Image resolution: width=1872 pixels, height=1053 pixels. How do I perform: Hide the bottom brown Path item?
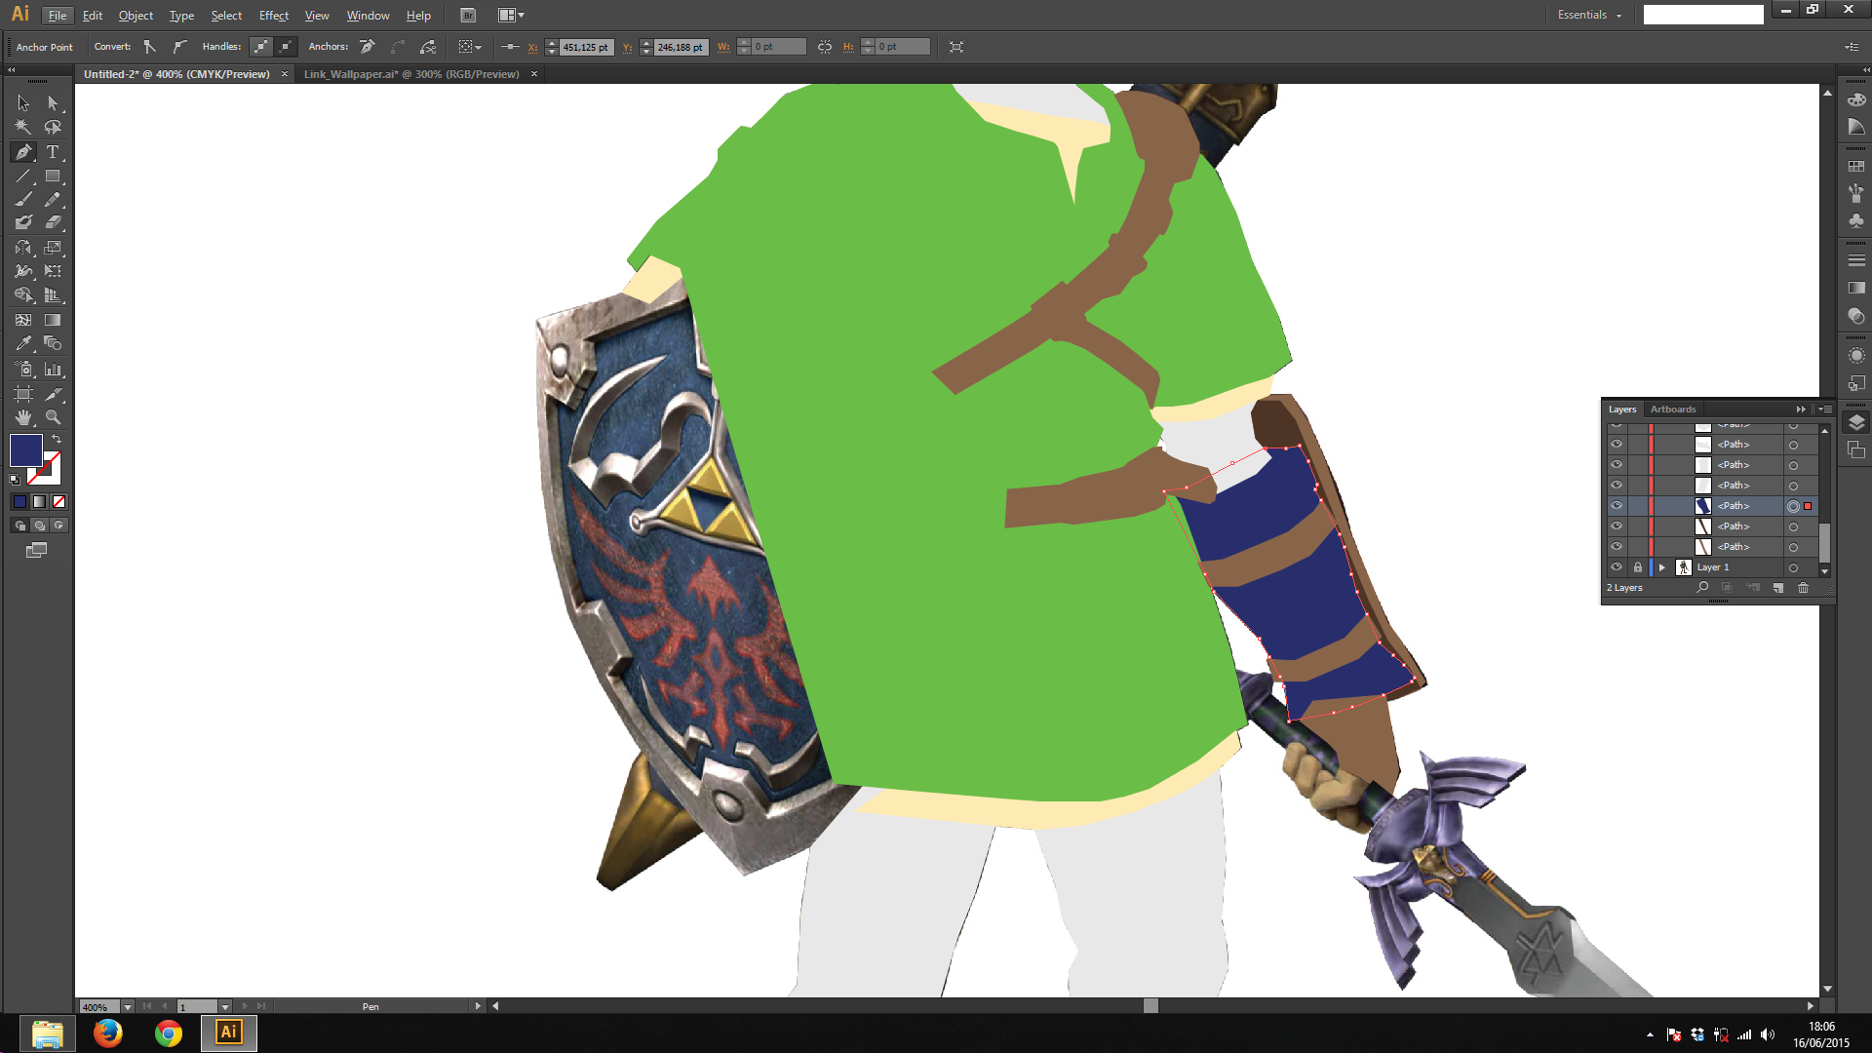click(1617, 546)
